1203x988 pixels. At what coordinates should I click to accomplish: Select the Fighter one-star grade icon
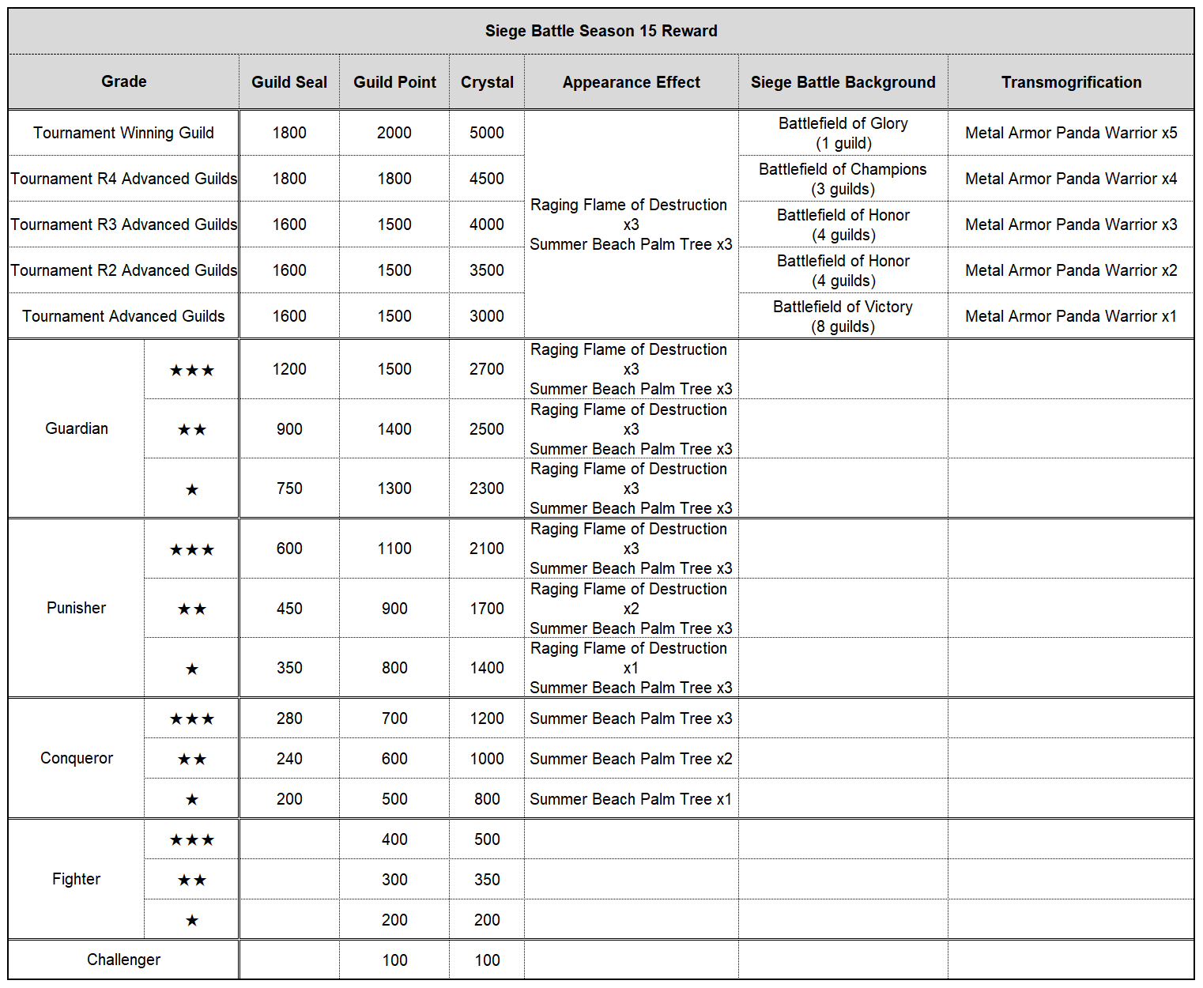(191, 921)
